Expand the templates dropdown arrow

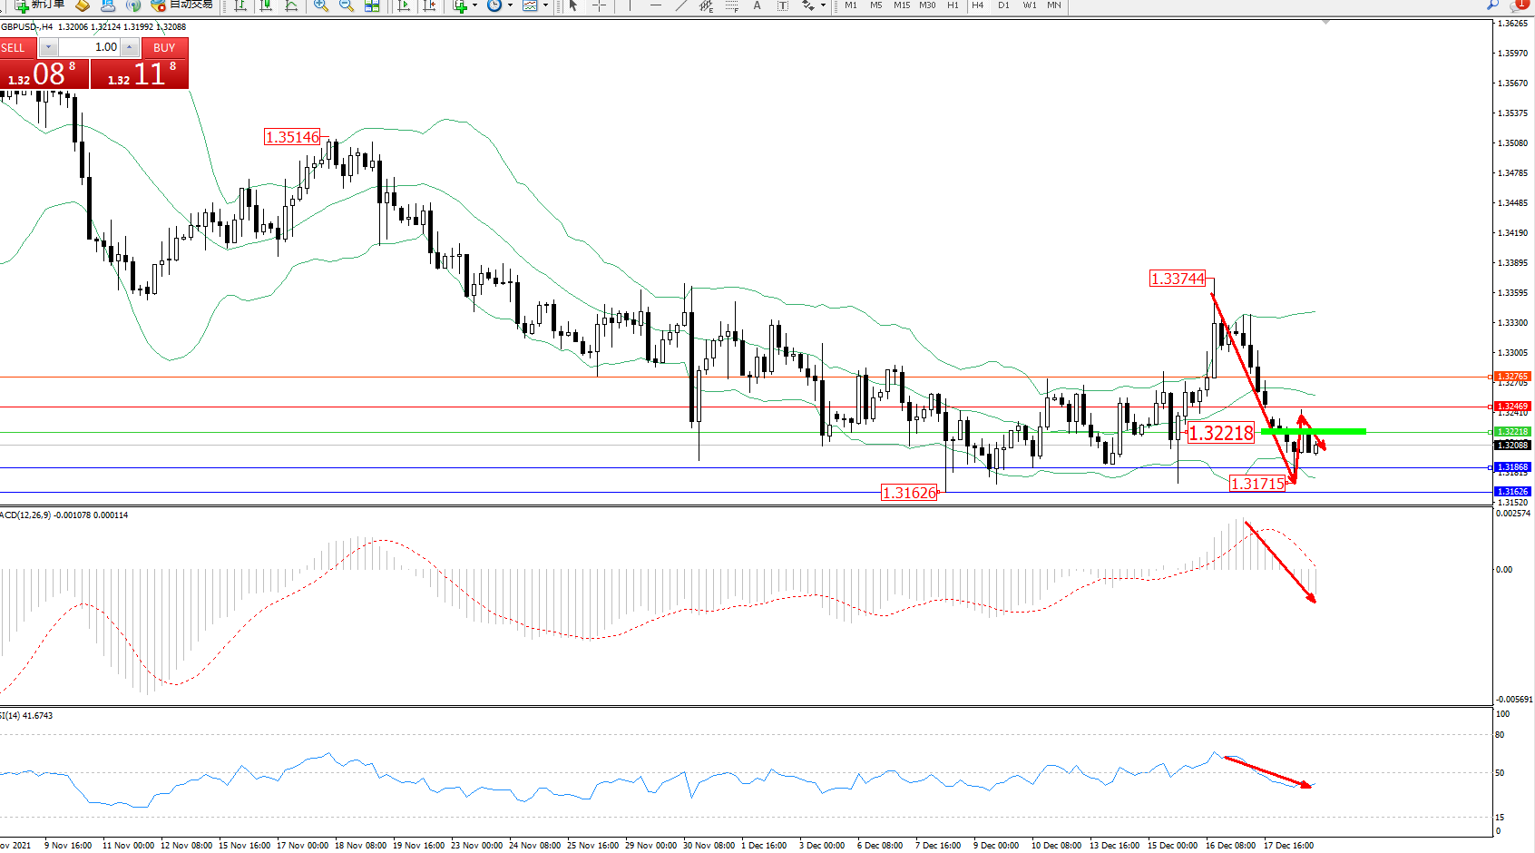coord(545,5)
